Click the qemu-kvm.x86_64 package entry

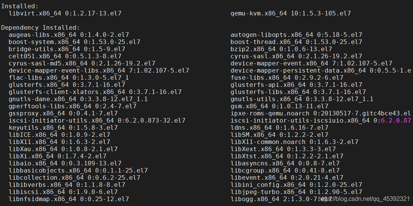click(x=290, y=13)
